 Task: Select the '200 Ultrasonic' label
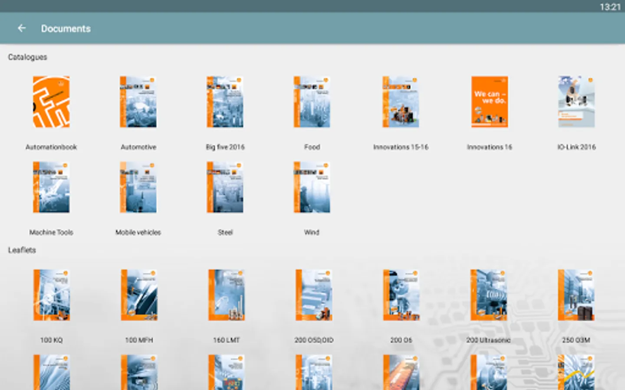(489, 340)
